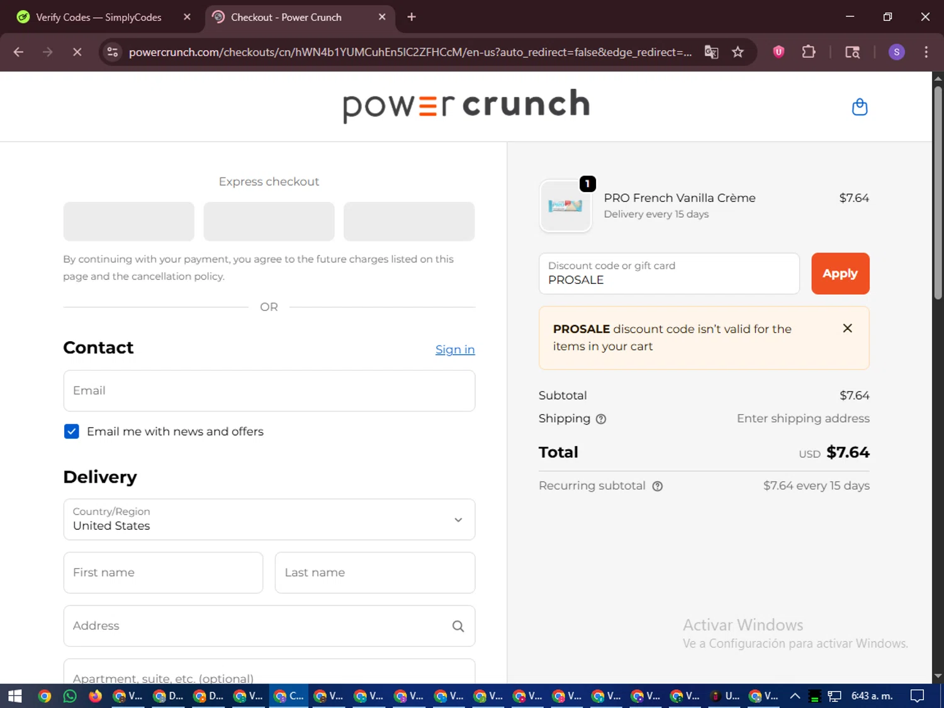Click the Enter shipping address text
Image resolution: width=944 pixels, height=708 pixels.
click(803, 419)
